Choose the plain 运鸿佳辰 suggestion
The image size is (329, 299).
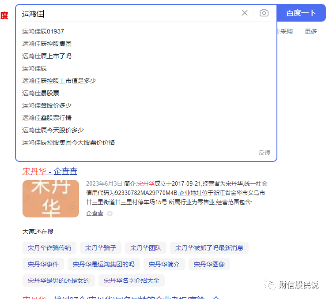tap(34, 68)
